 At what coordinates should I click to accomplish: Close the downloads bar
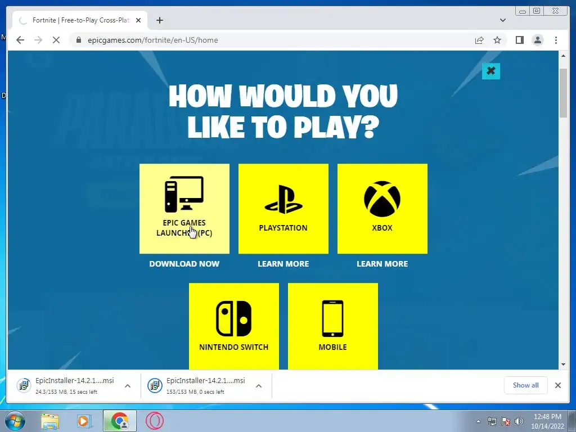pos(557,385)
